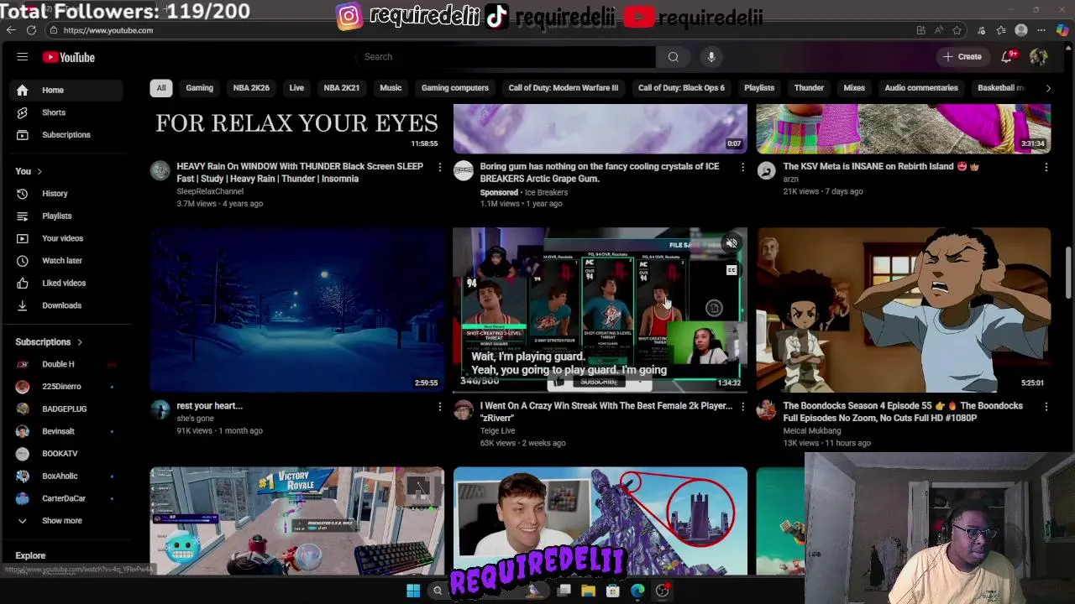The width and height of the screenshot is (1075, 604).
Task: Select the Gaming filter chip
Action: 199,88
